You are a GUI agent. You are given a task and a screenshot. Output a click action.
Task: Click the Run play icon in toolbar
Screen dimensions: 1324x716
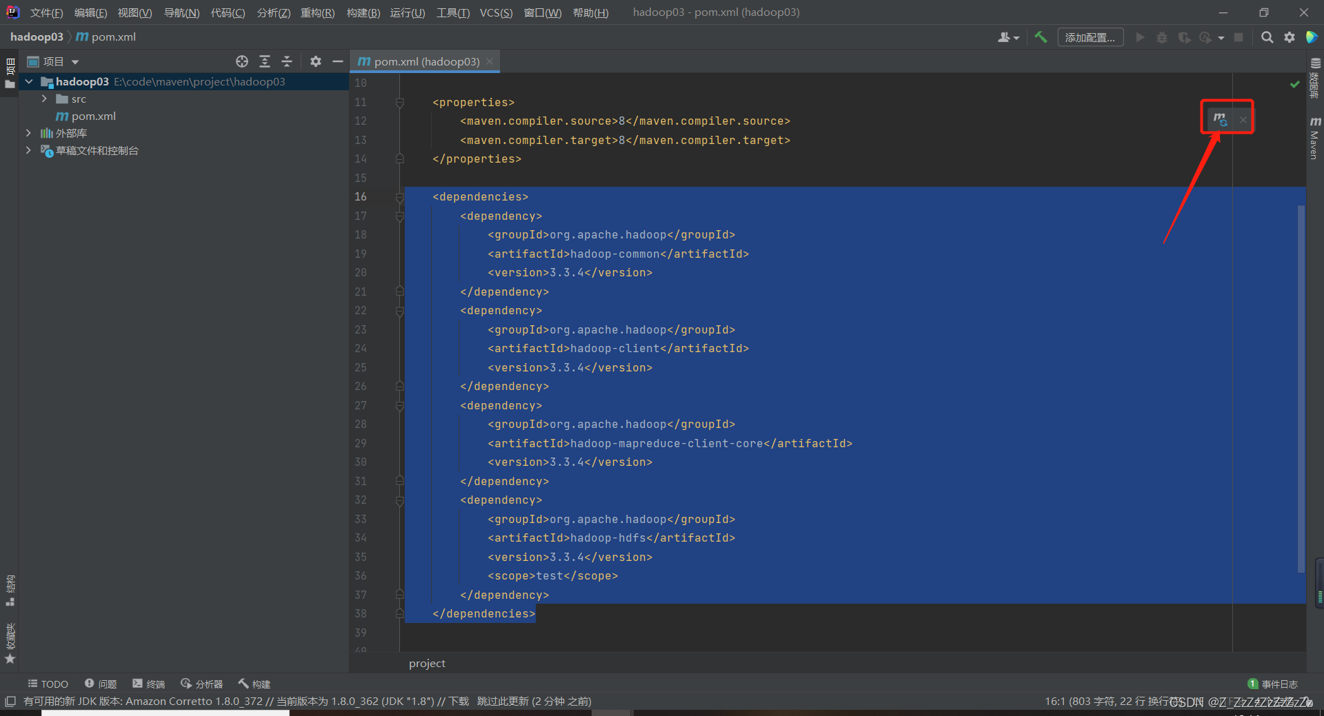click(x=1140, y=37)
